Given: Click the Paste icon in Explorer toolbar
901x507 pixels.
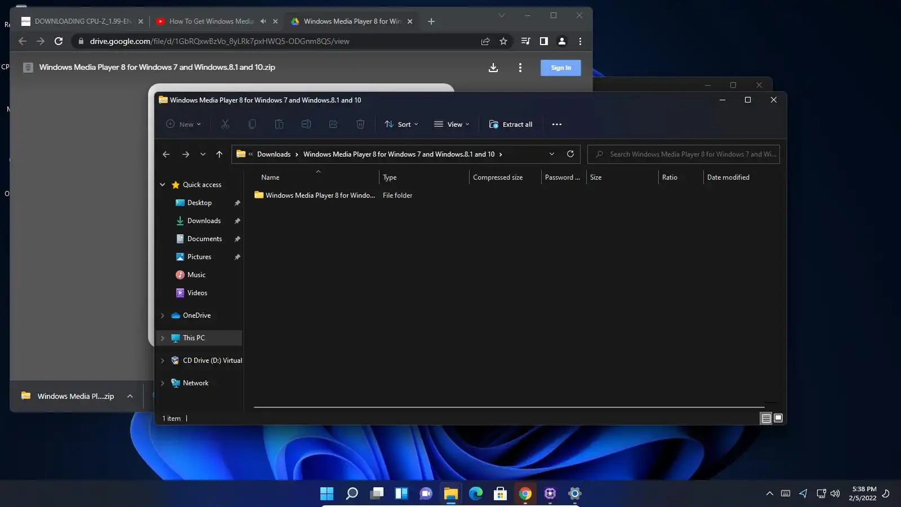Looking at the screenshot, I should tap(279, 124).
